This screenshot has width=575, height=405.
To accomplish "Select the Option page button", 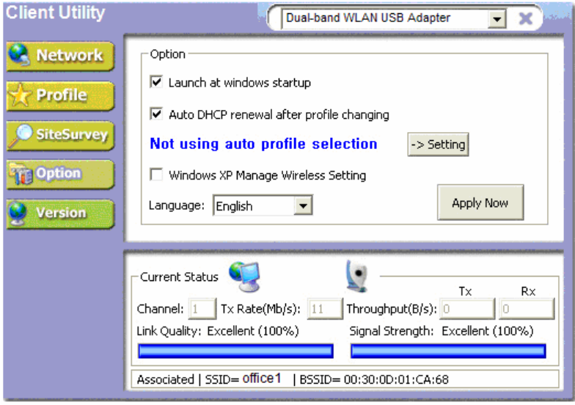I will [x=60, y=175].
